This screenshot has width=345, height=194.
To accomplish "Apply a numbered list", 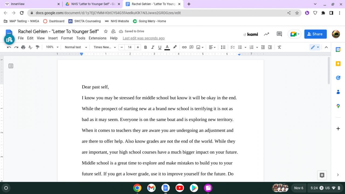I will pyautogui.click(x=251, y=47).
